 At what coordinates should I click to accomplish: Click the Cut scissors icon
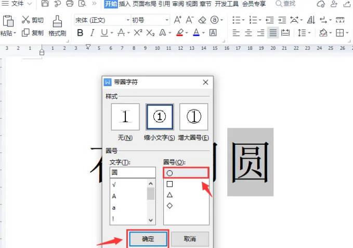(25, 20)
